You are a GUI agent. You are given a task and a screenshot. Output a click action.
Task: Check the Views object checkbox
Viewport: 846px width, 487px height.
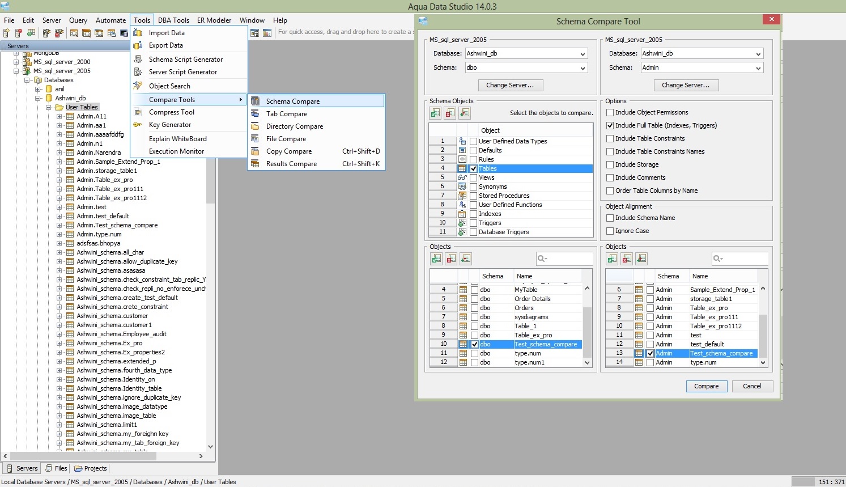473,177
